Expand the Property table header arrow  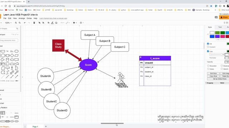pos(206,83)
